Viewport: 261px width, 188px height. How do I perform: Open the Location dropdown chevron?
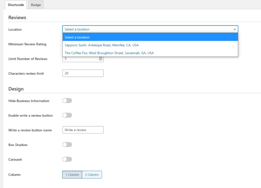234,29
